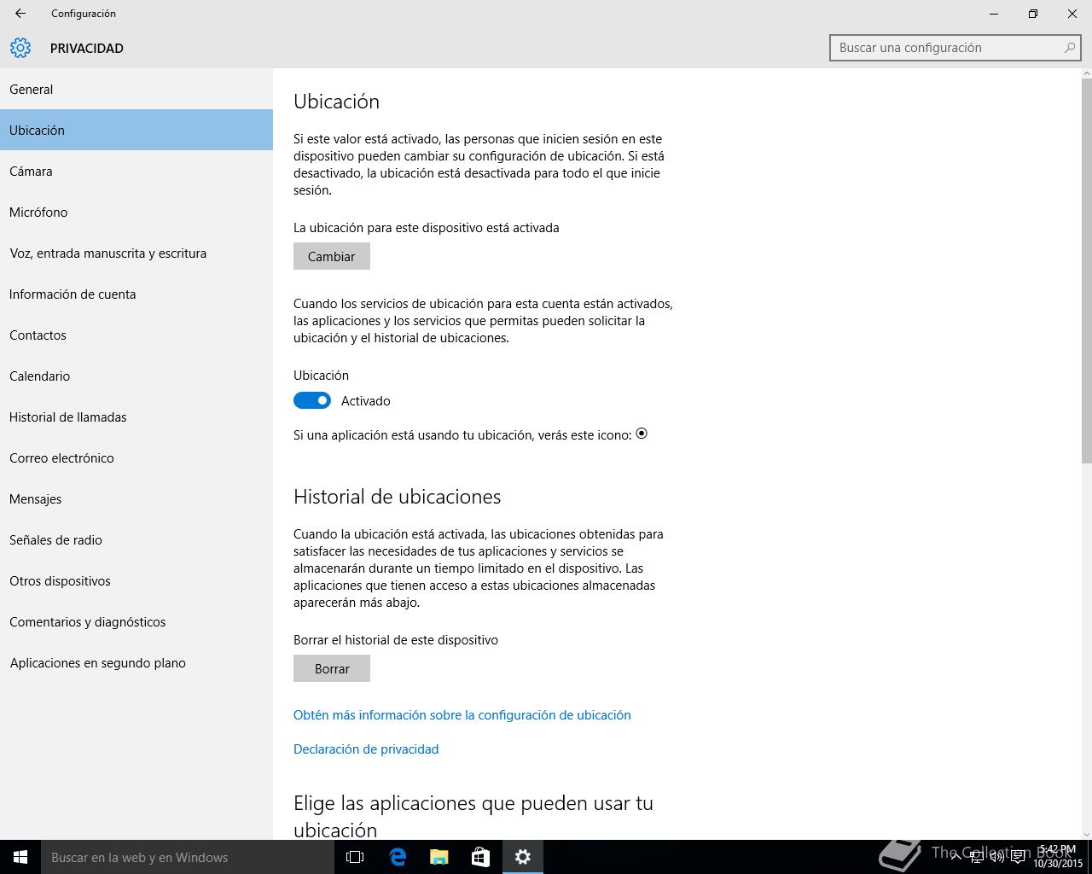Click the Cambiar button
Screen dimensions: 1092x874
332,256
